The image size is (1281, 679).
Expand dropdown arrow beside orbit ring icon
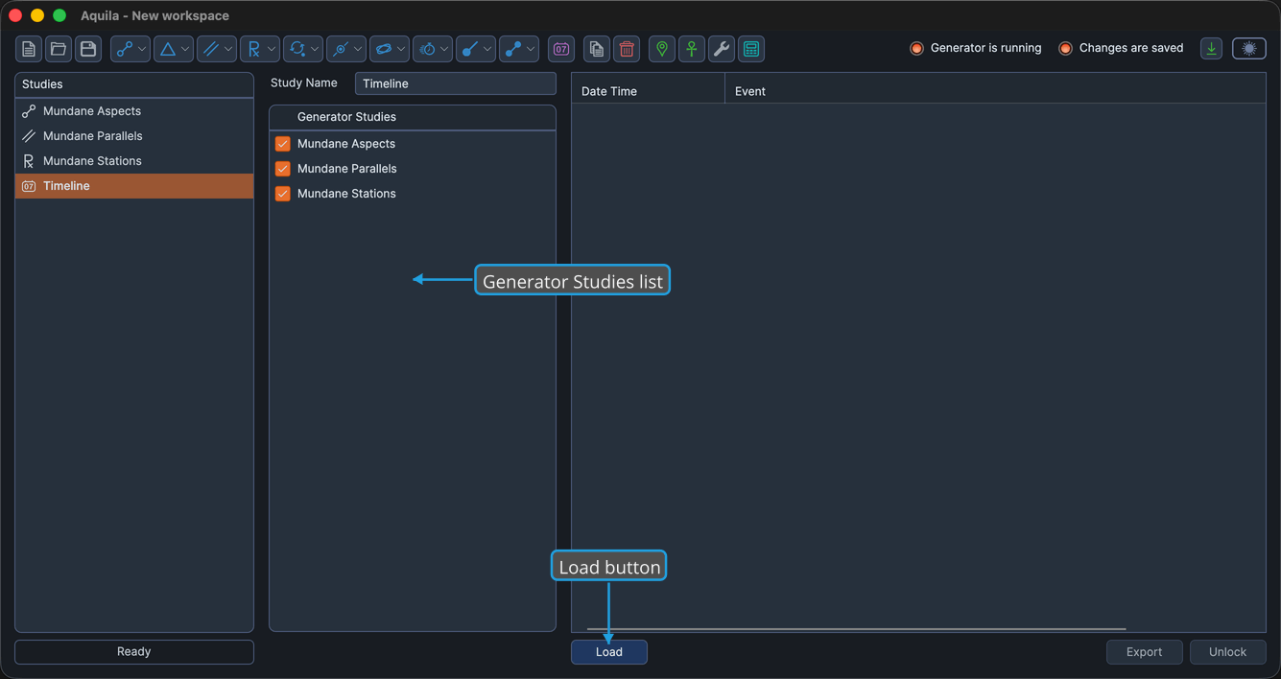401,49
